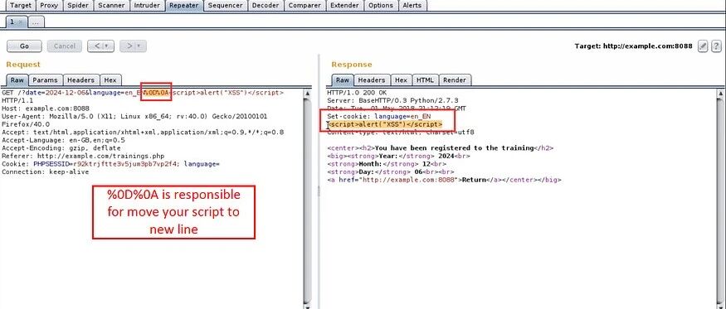The height and width of the screenshot is (309, 726).
Task: Switch to the Spider tab
Action: coord(78,6)
